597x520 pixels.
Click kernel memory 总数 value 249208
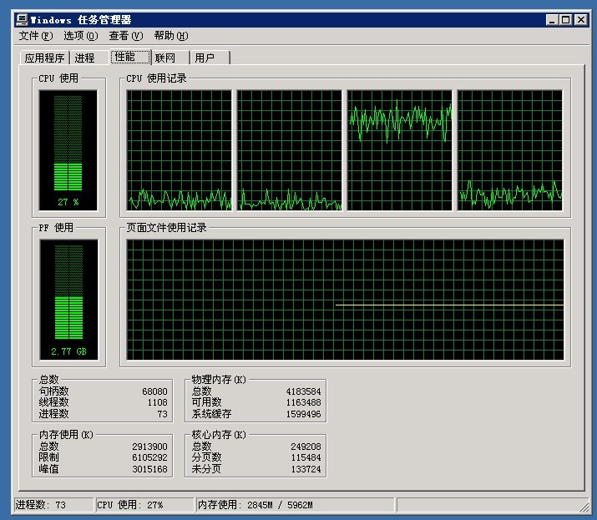(306, 447)
